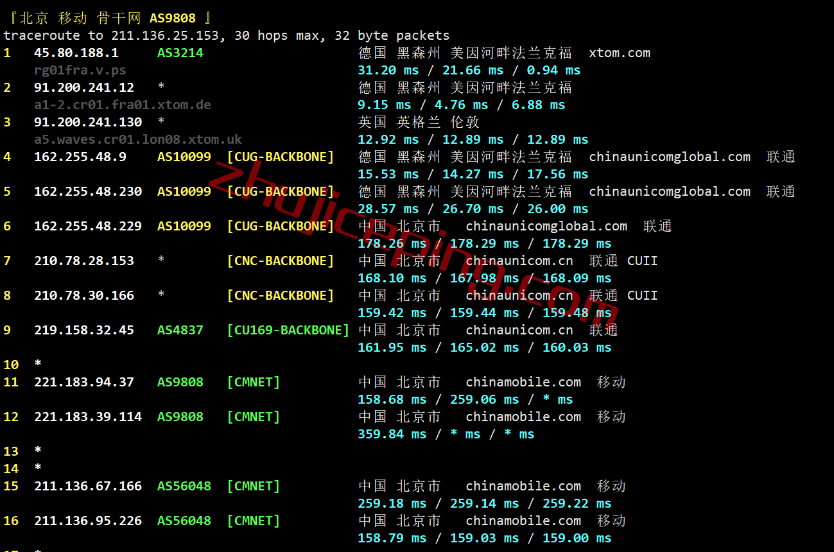Viewport: 834px width, 552px height.
Task: Select the latency 359.84 ms at hop 12
Action: [392, 434]
